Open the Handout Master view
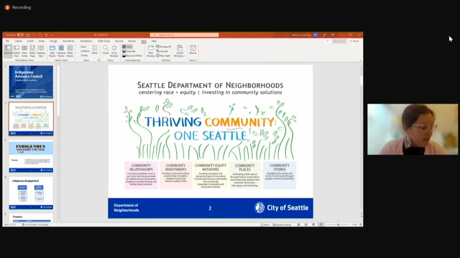460x258 pixels. pos(61,51)
